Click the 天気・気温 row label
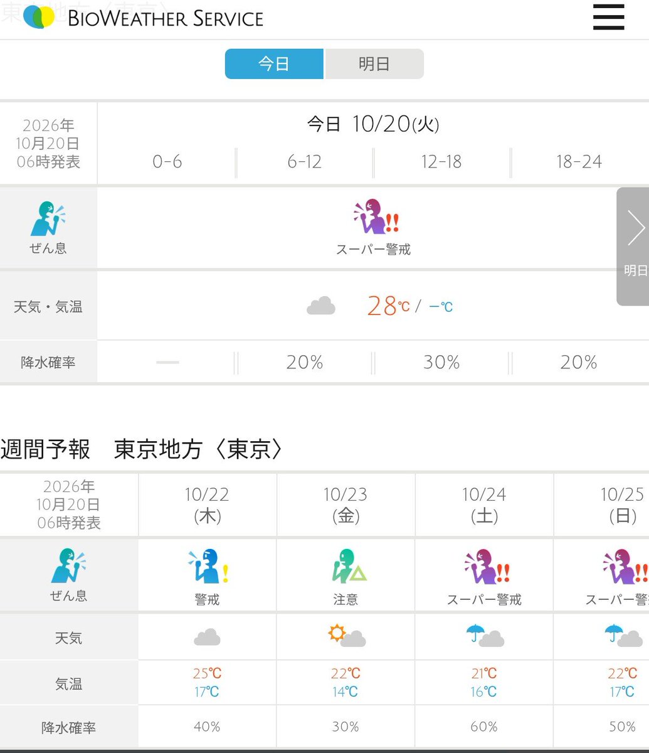Image resolution: width=649 pixels, height=753 pixels. tap(48, 307)
